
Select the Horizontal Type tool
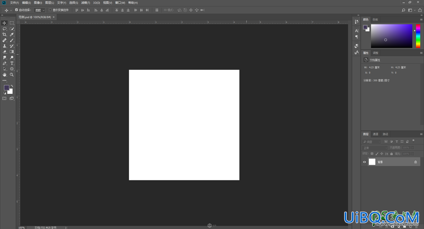[x=12, y=63]
